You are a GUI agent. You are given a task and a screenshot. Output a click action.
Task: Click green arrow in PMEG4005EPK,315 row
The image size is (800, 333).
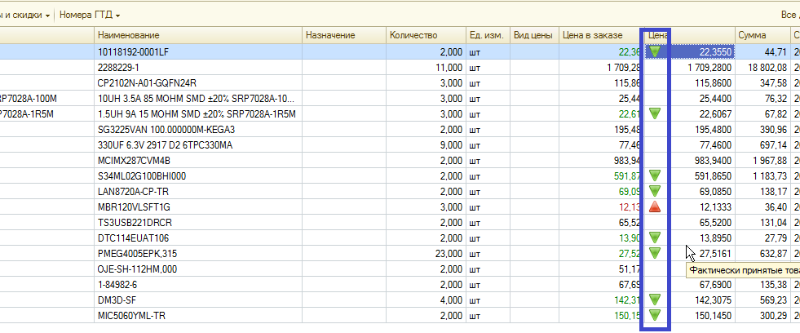tap(655, 253)
